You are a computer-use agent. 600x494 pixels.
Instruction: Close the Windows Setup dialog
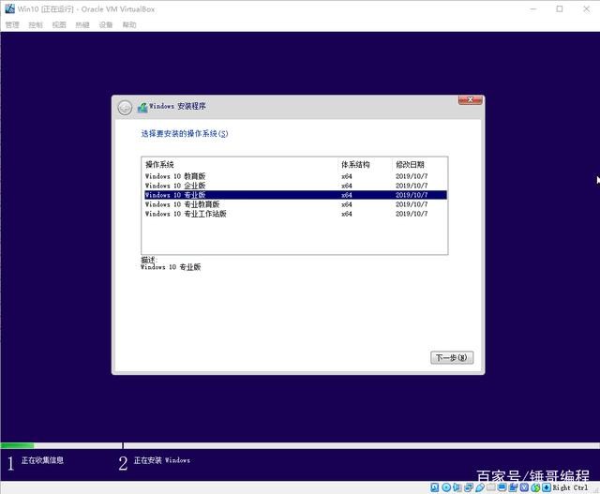(471, 100)
